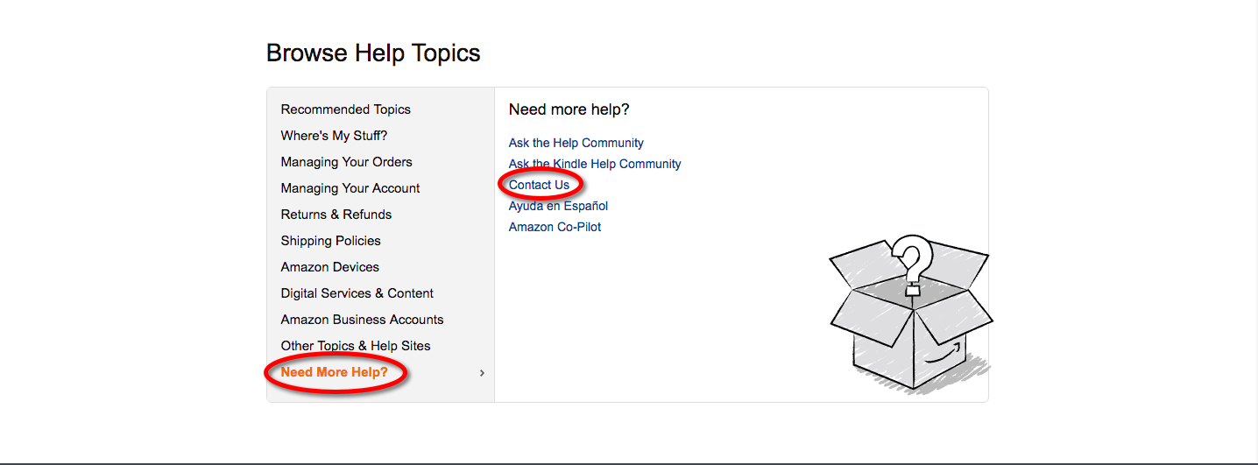1258x465 pixels.
Task: Click chevron arrow beside Need More Help?
Action: (482, 373)
